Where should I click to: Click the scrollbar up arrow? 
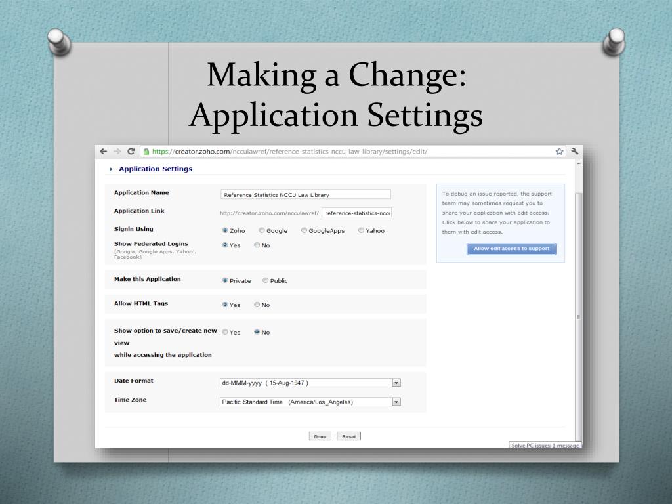pos(579,163)
